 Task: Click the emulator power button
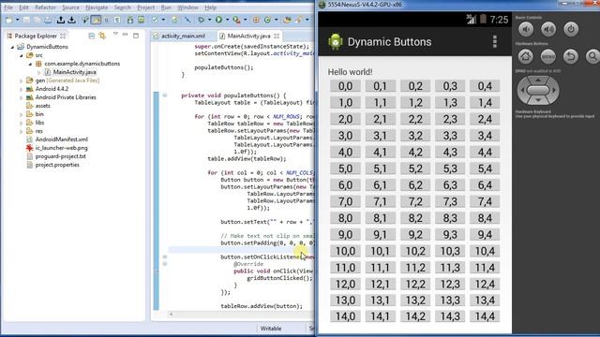pos(571,29)
